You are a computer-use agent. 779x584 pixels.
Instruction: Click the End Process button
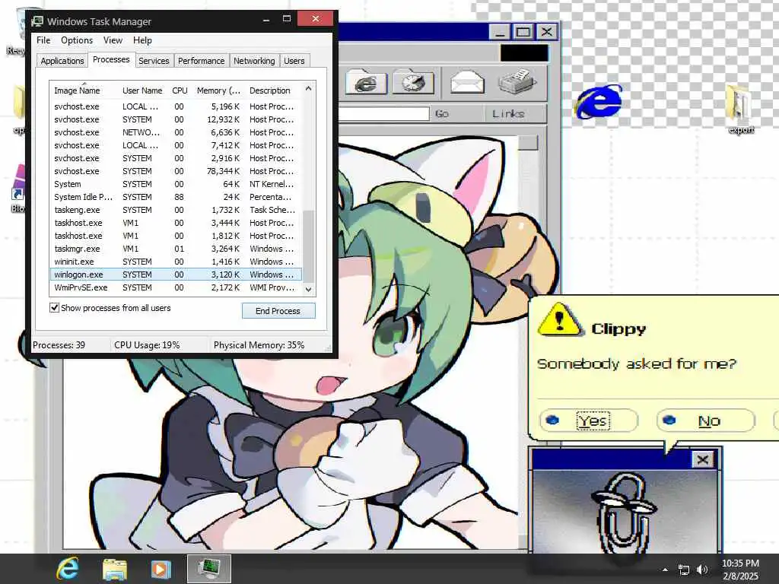(278, 311)
